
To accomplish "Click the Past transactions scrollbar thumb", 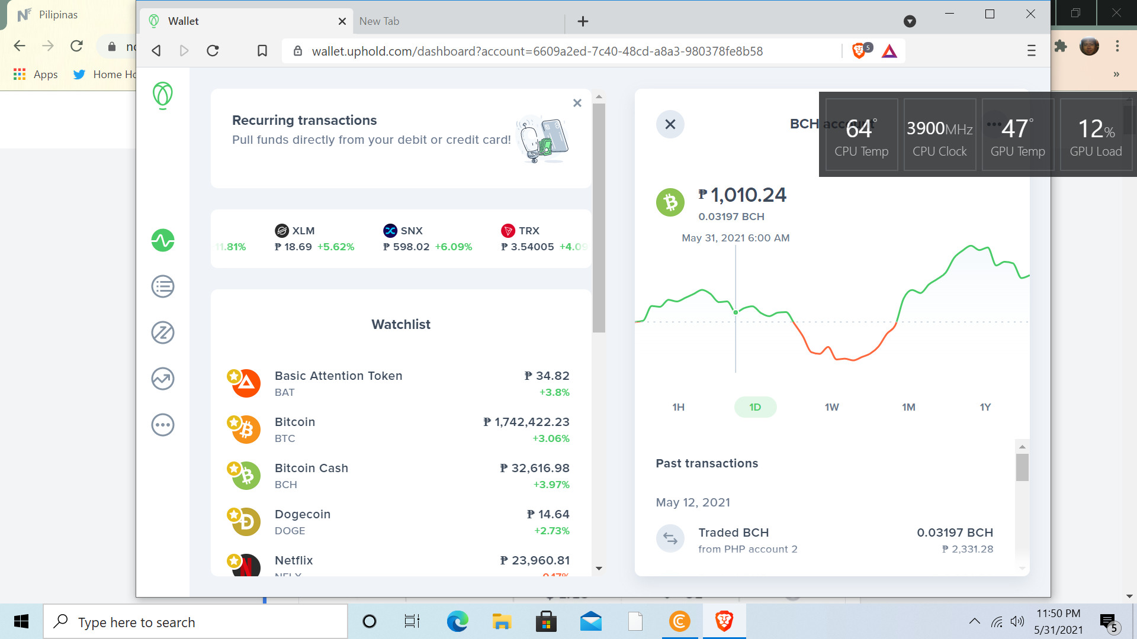I will 1022,467.
